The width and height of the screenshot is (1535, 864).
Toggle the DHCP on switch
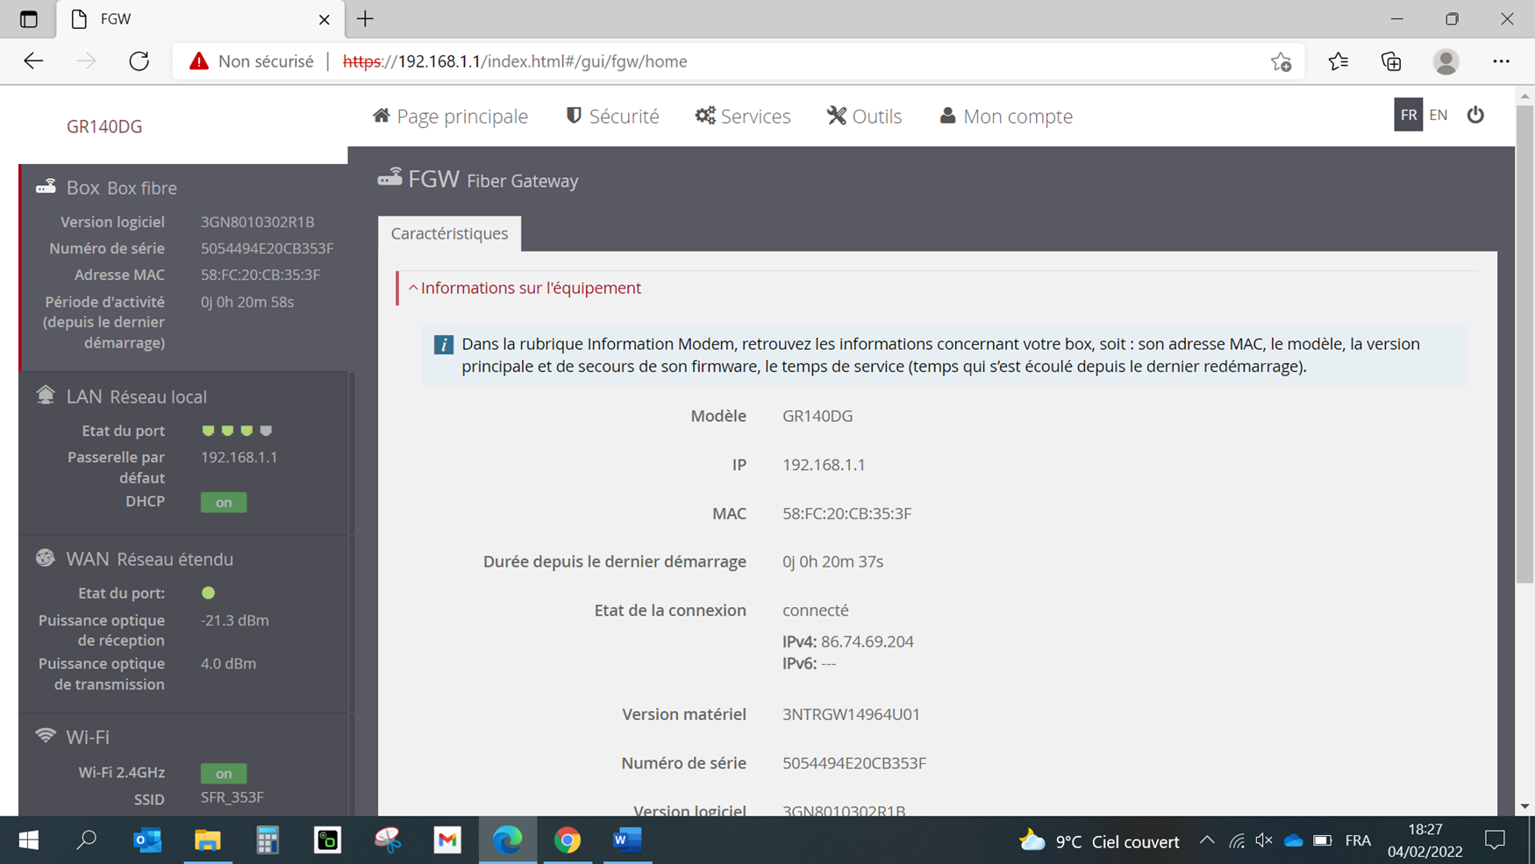[x=224, y=503]
